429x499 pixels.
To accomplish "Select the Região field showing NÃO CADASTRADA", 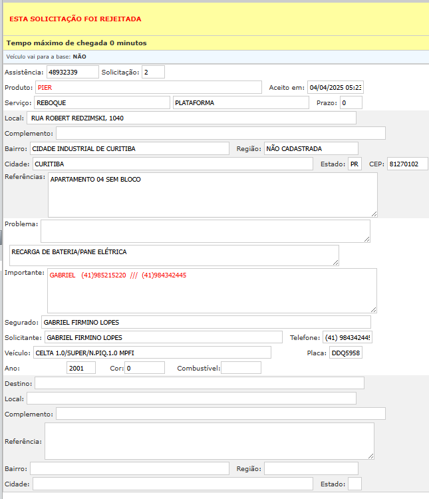I will coord(311,148).
